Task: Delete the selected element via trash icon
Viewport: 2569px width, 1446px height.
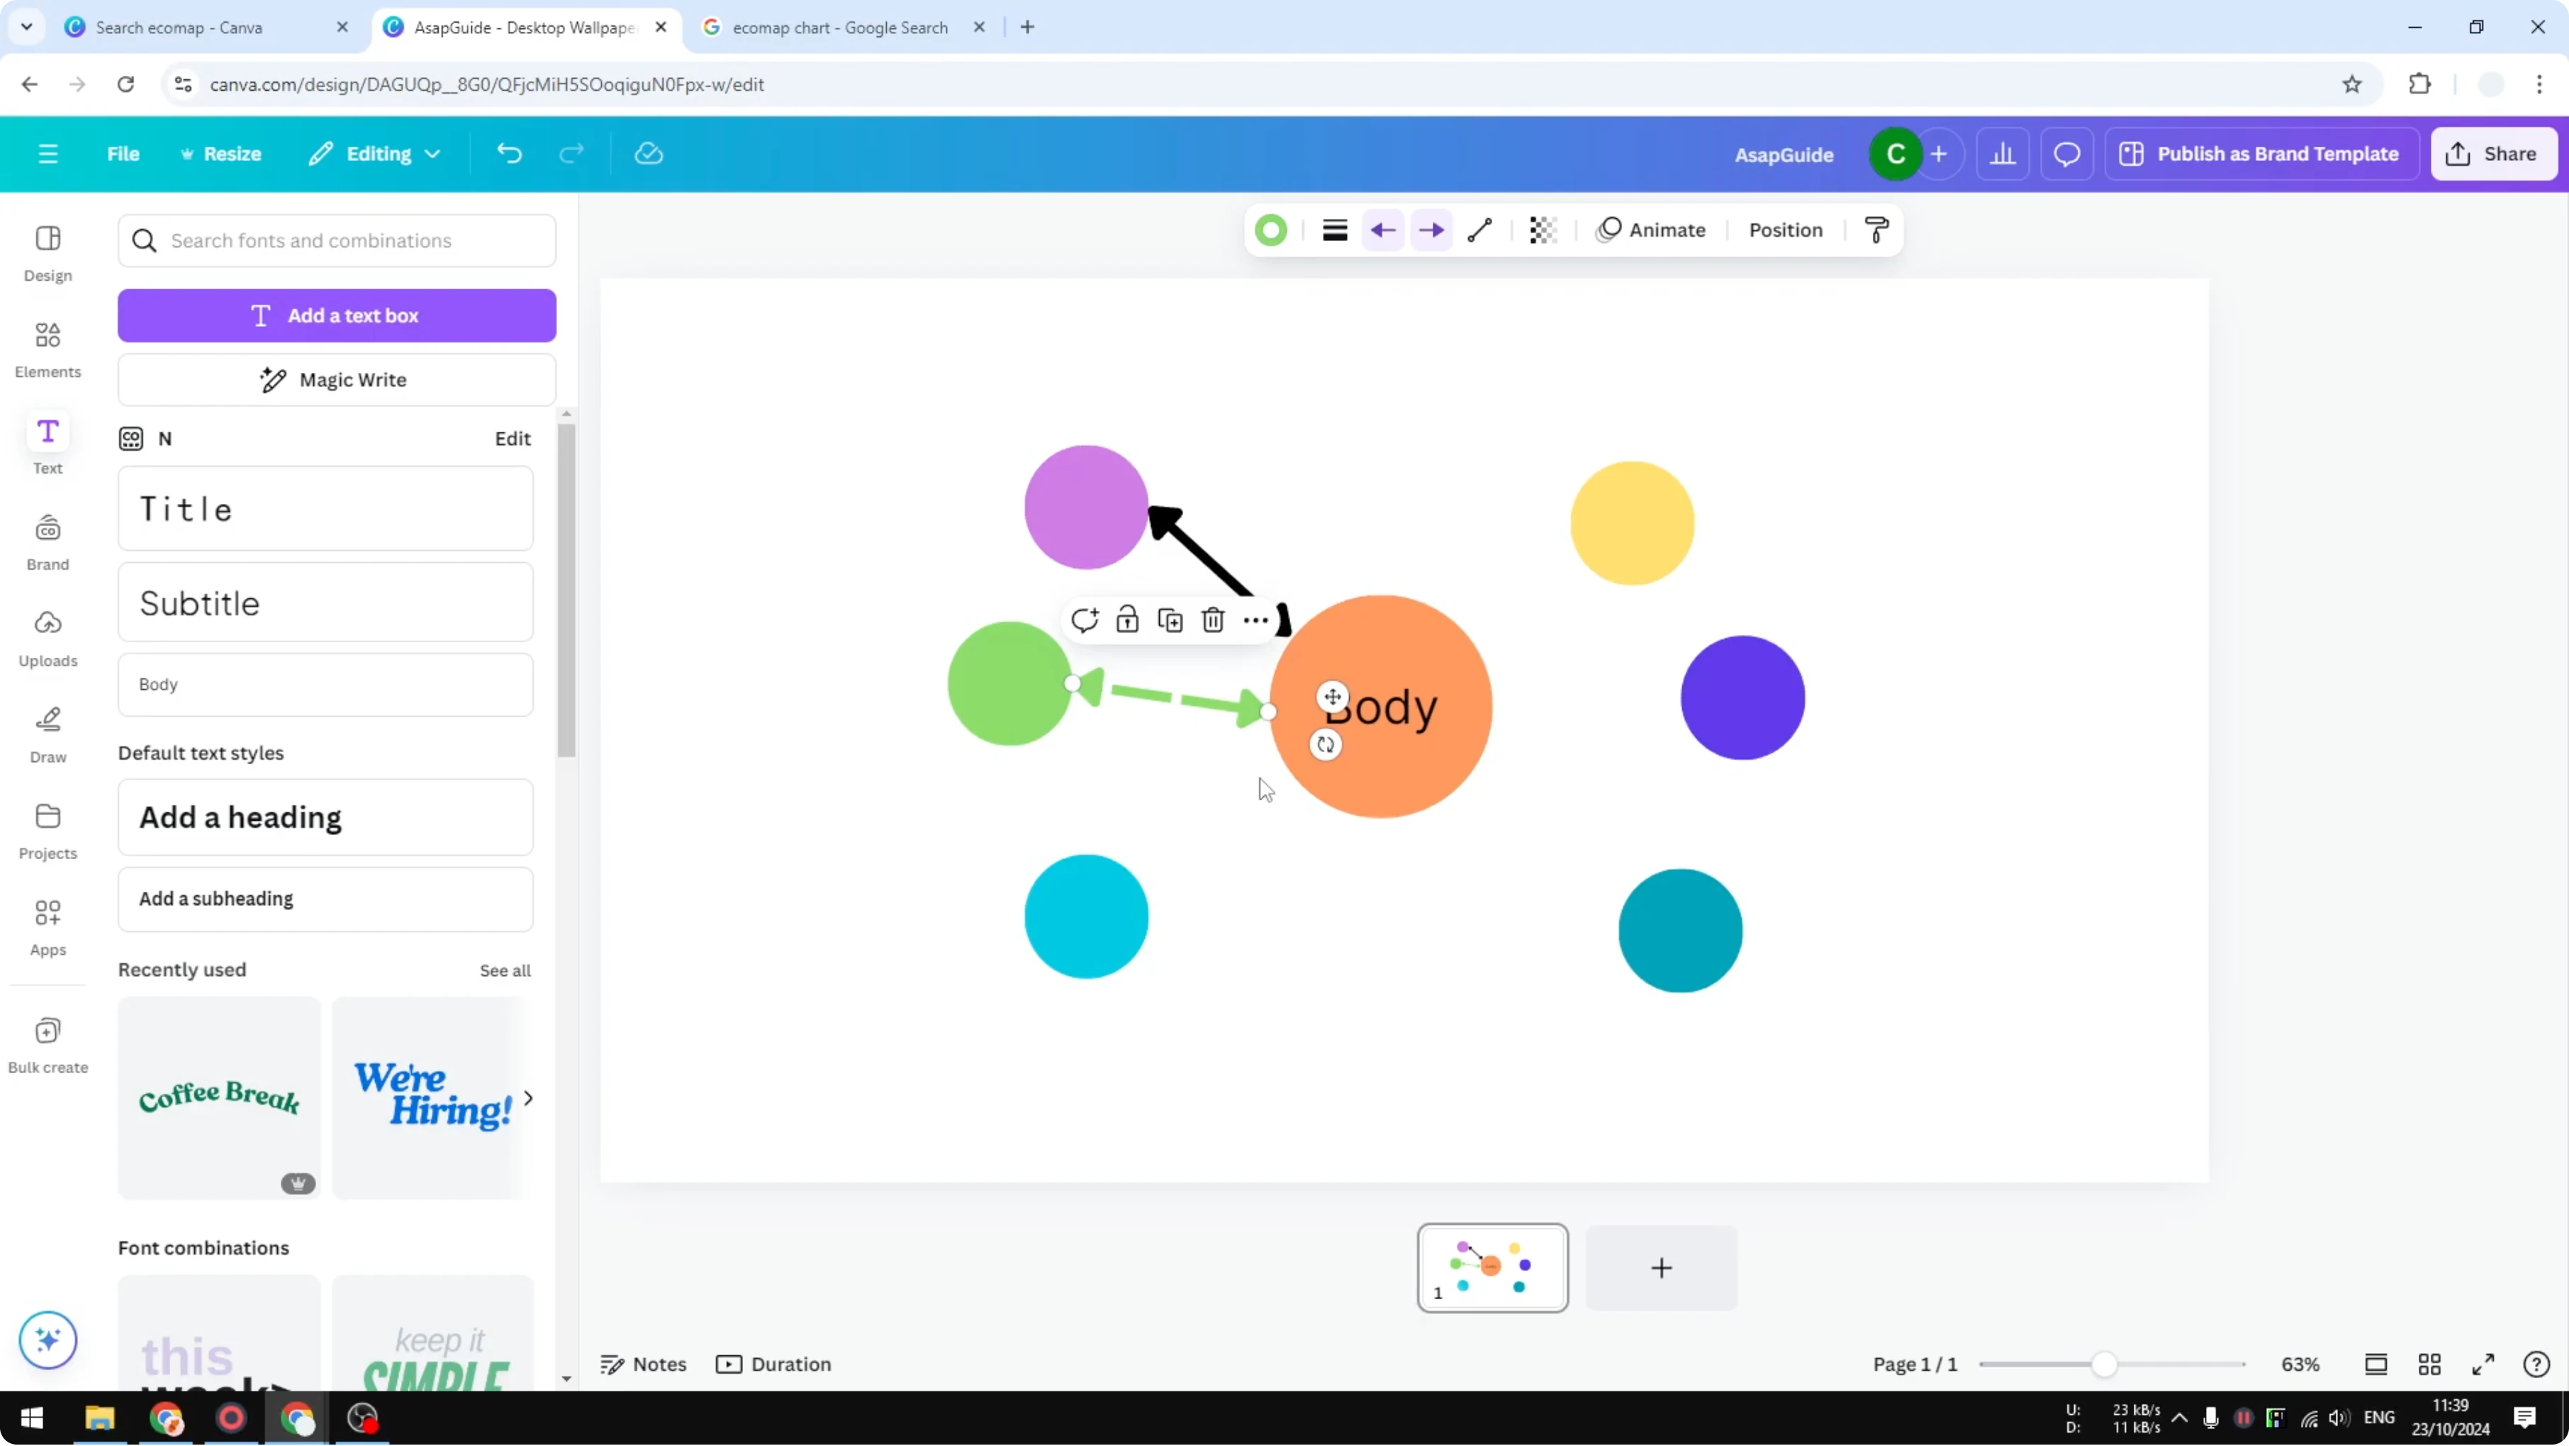Action: (x=1213, y=620)
